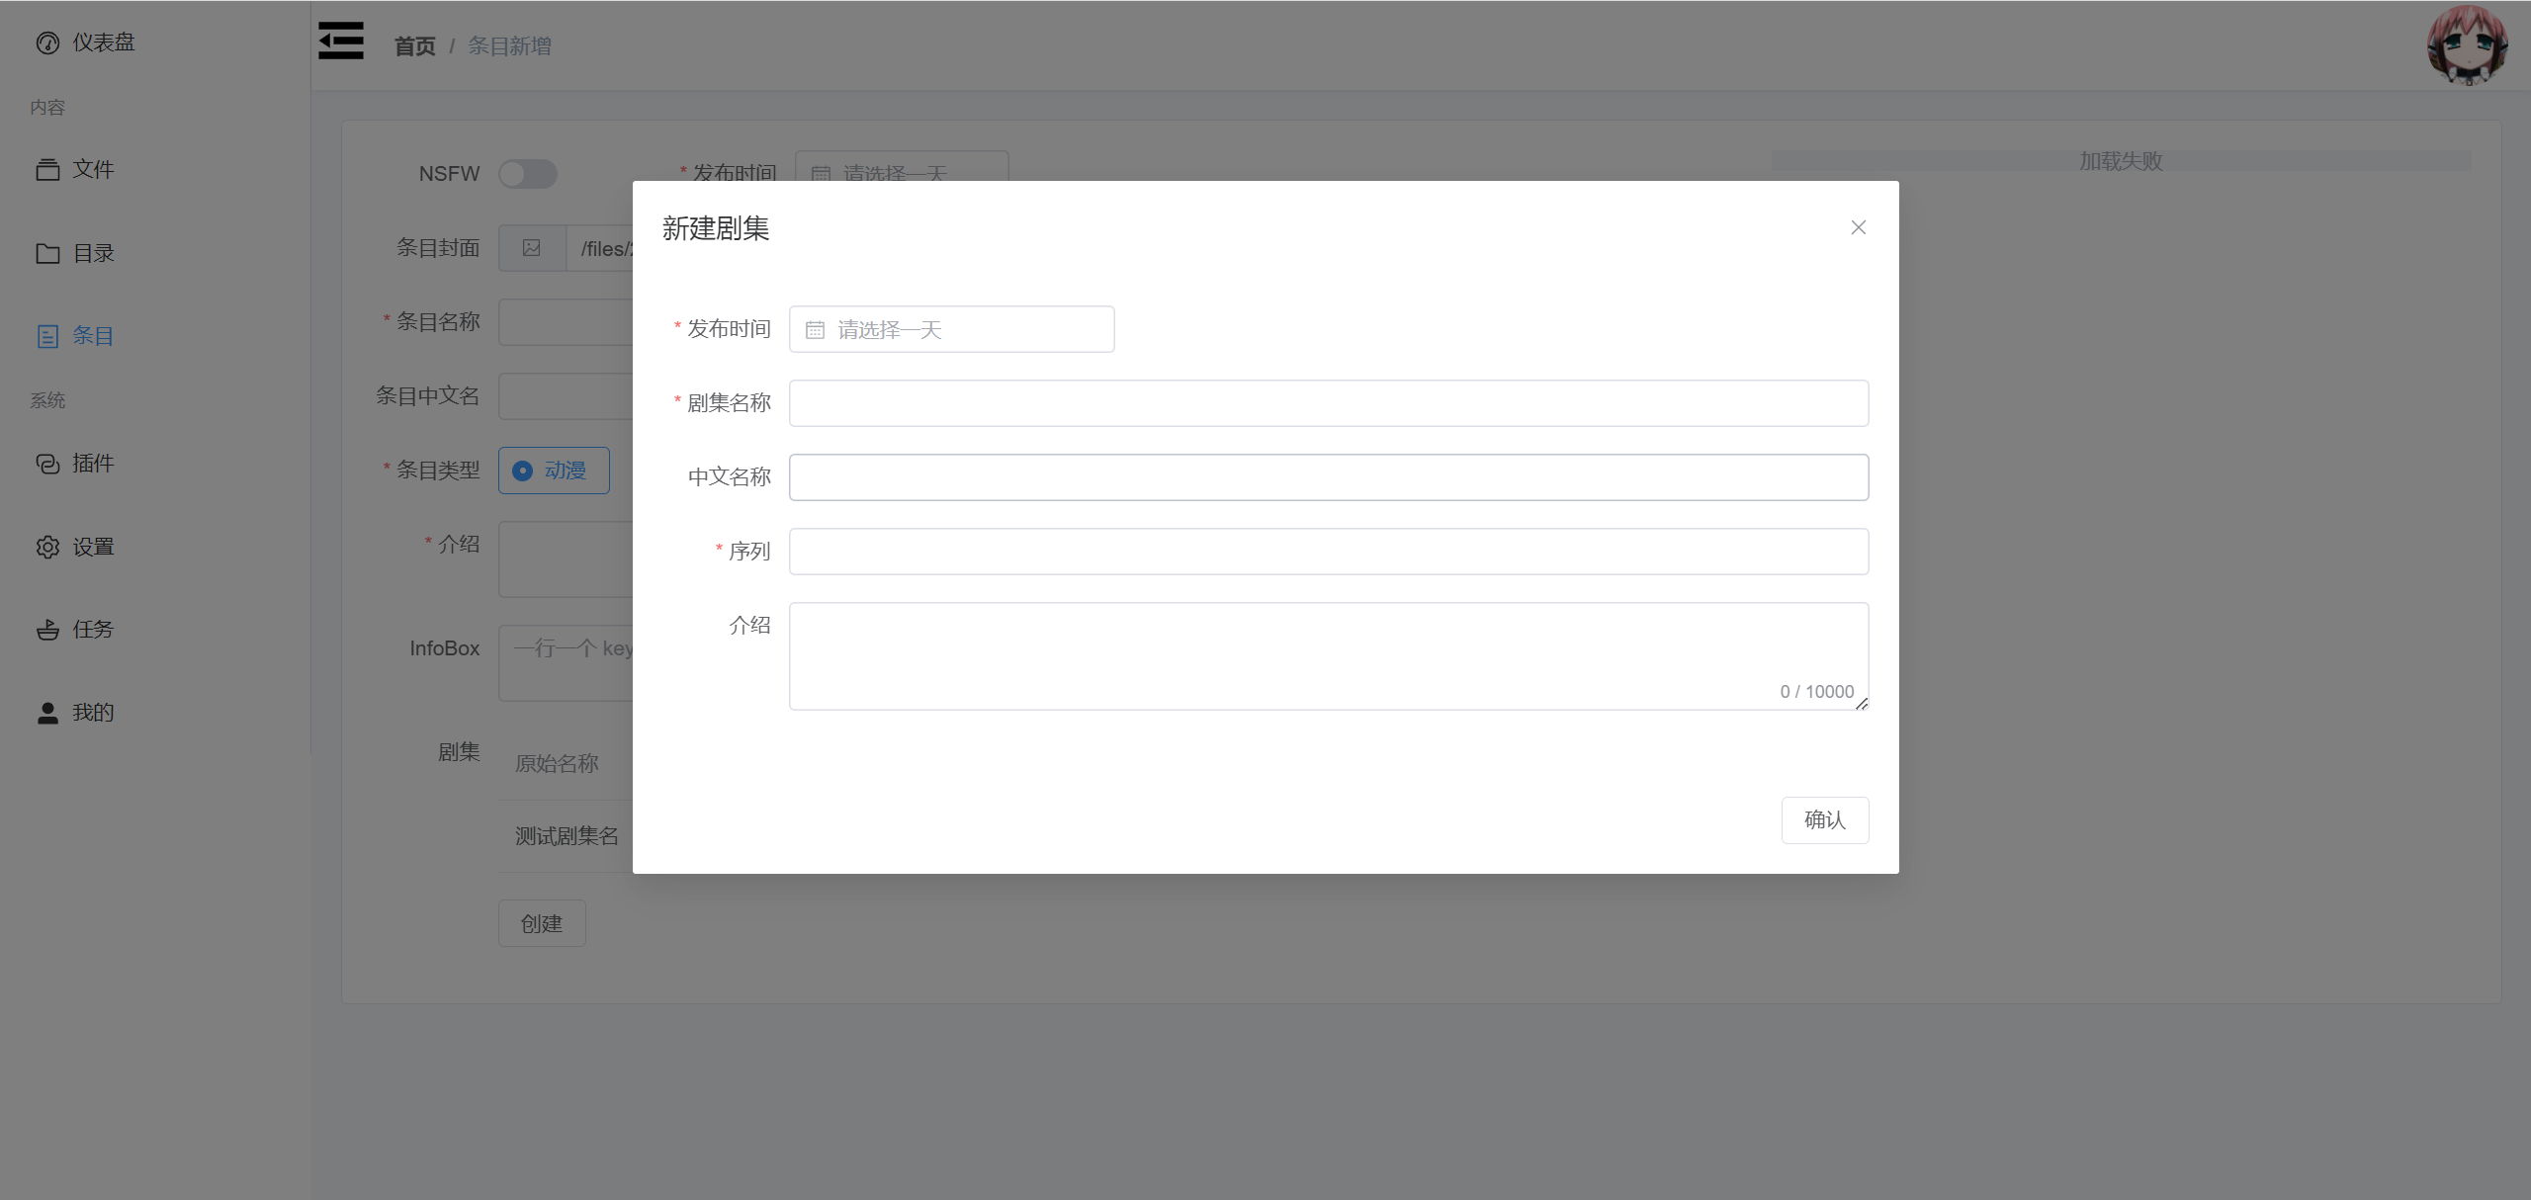Screen dimensions: 2531x1200
Task: Click background form 介绍 textarea
Action: point(566,559)
